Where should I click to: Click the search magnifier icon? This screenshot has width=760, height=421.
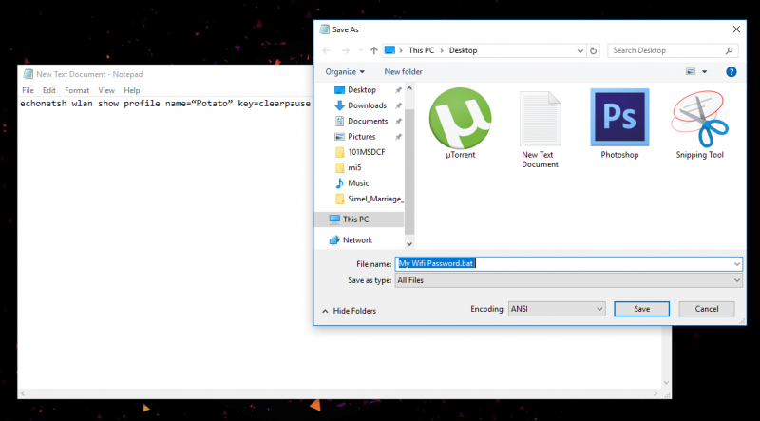pos(729,50)
